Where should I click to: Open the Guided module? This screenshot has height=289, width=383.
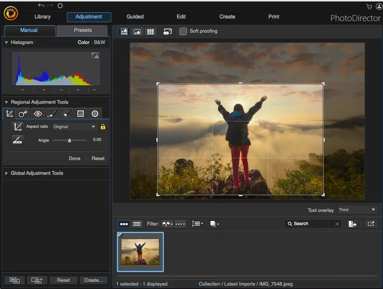coord(135,17)
